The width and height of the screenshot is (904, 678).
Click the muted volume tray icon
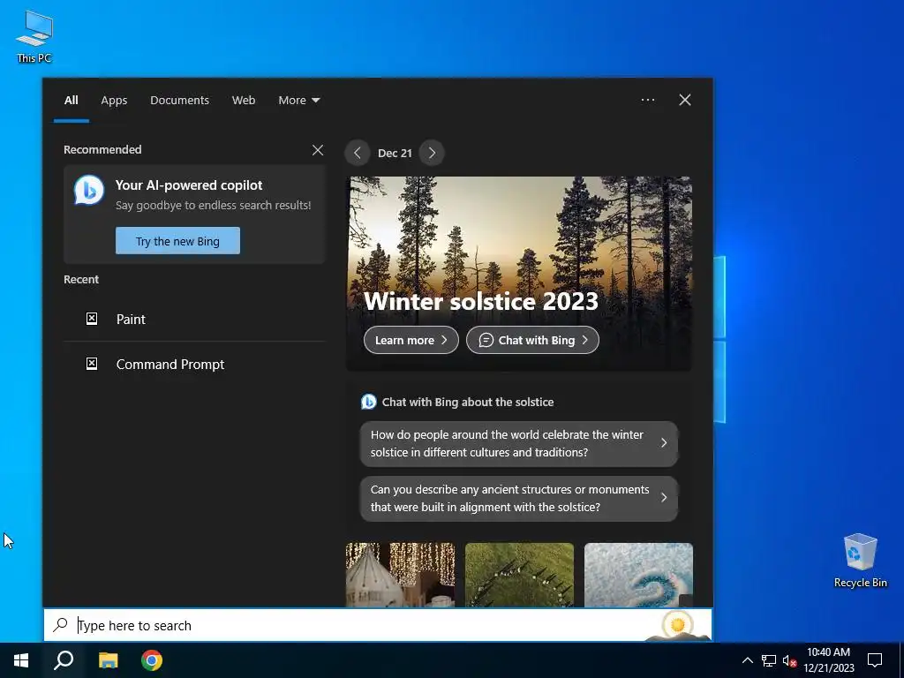point(789,660)
